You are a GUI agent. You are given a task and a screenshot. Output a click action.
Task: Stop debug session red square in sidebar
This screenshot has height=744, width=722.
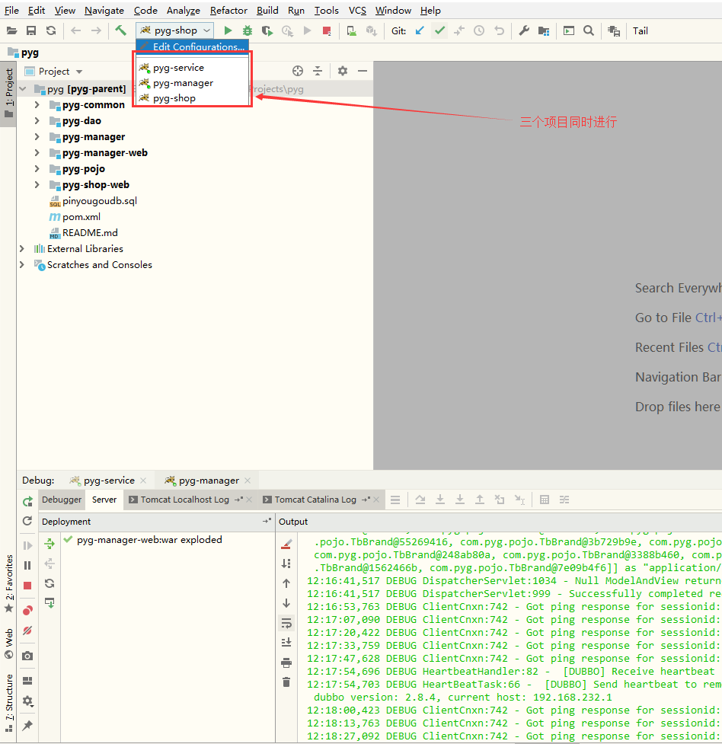27,586
